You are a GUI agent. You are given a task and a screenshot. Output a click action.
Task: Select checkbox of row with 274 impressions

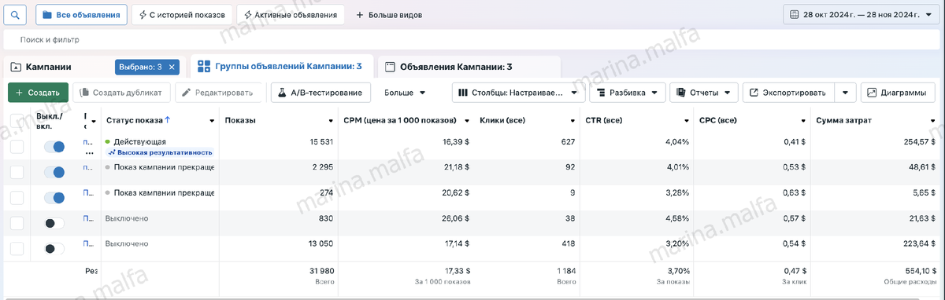coord(17,198)
